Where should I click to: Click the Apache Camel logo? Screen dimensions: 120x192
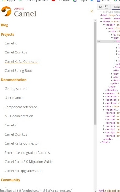tap(19, 11)
